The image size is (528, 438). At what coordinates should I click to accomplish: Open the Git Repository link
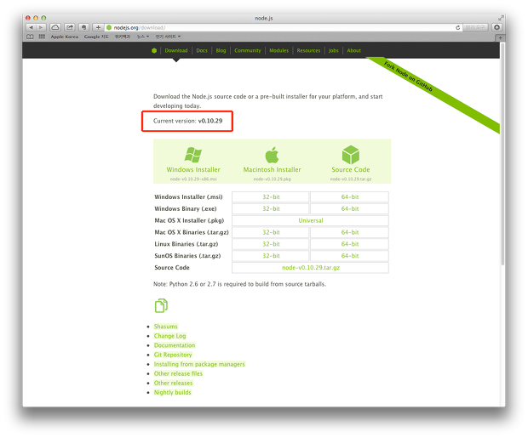(173, 355)
